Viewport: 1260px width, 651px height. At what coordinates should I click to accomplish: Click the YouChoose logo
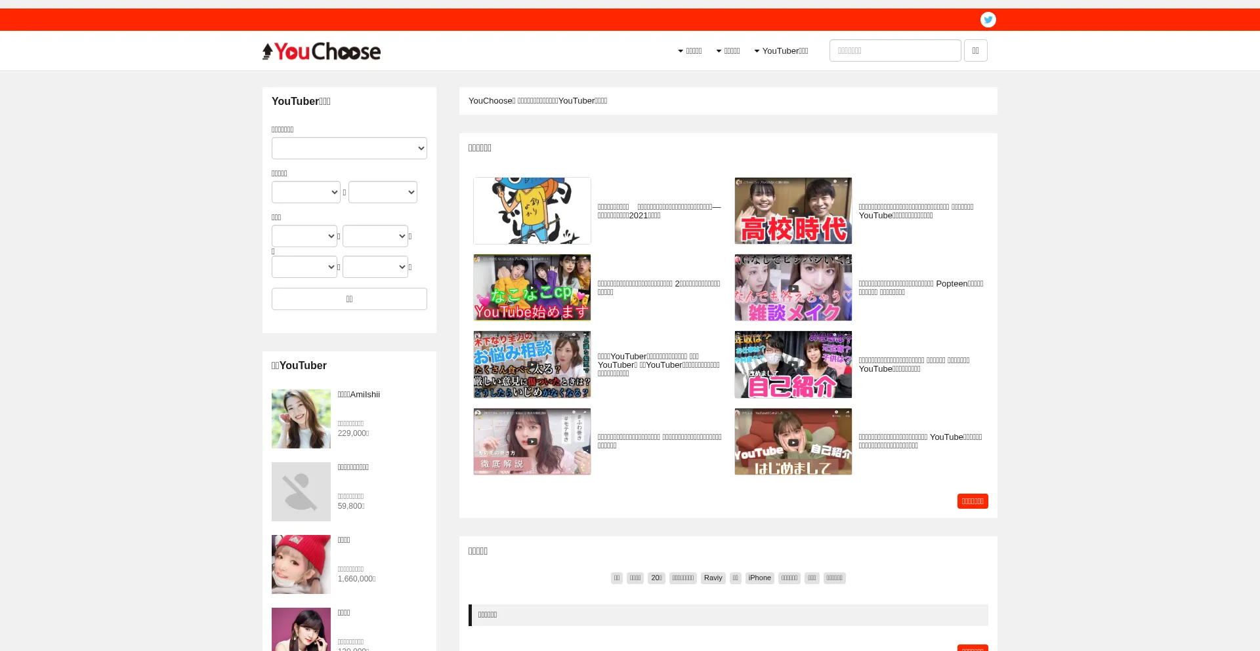(322, 51)
